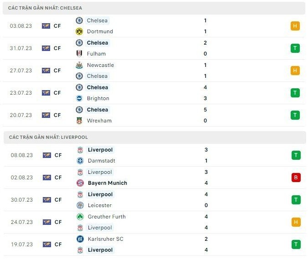Open the Bayern Munich team link
The height and width of the screenshot is (259, 308).
coord(107,183)
